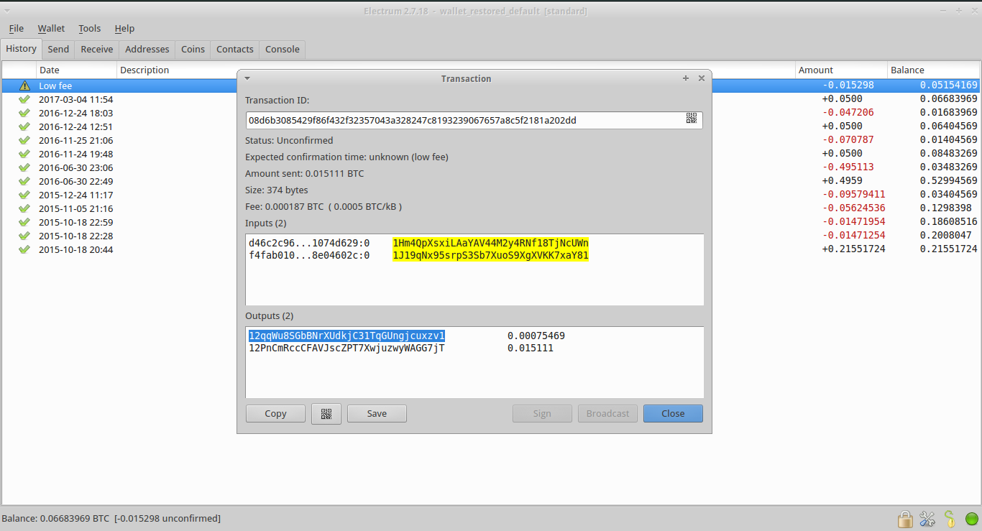Click the Save button
This screenshot has width=982, height=531.
pyautogui.click(x=377, y=413)
